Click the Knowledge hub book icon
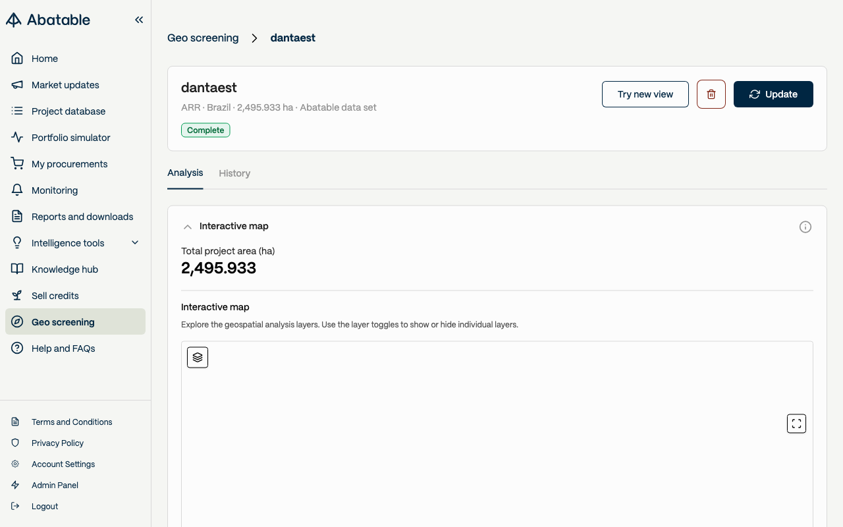The image size is (843, 527). tap(17, 269)
